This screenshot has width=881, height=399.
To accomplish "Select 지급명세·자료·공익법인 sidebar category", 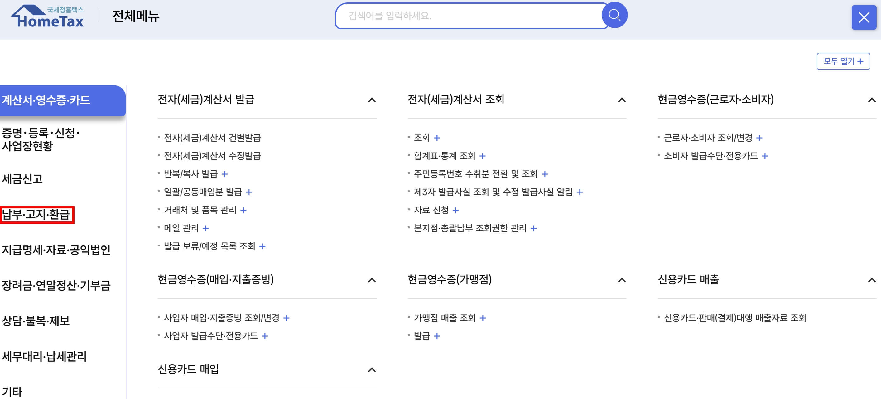I will [x=56, y=250].
